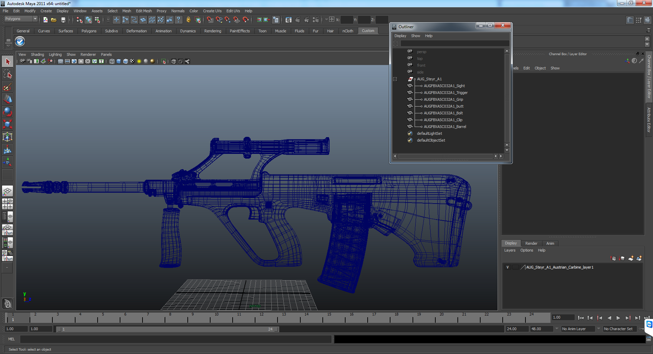Move layer down in layer editor
Screen dimensions: 653x354
tap(622, 259)
